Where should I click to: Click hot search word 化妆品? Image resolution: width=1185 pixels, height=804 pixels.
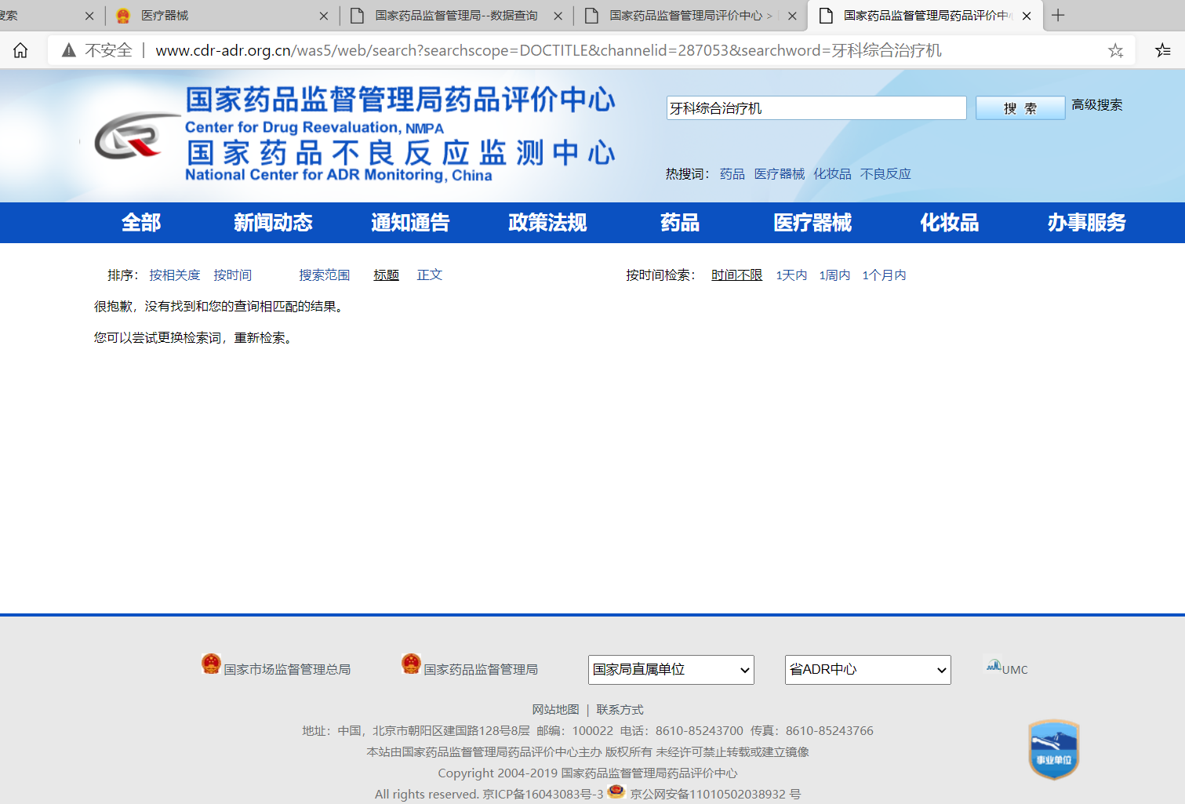tap(832, 174)
